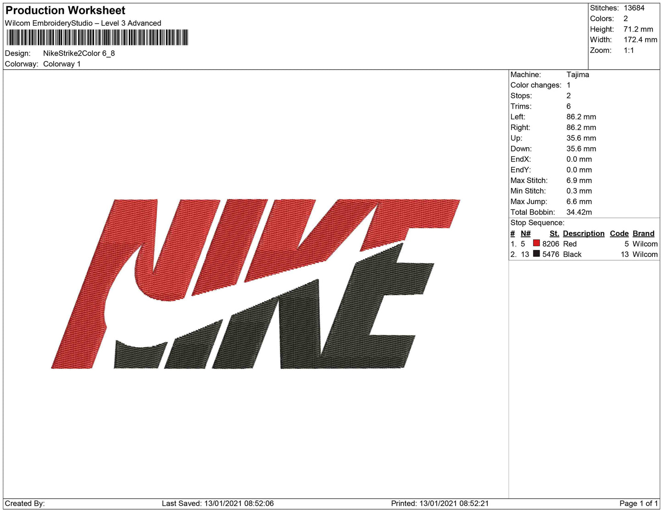
Task: Click the stitch count 13684
Action: coord(634,8)
